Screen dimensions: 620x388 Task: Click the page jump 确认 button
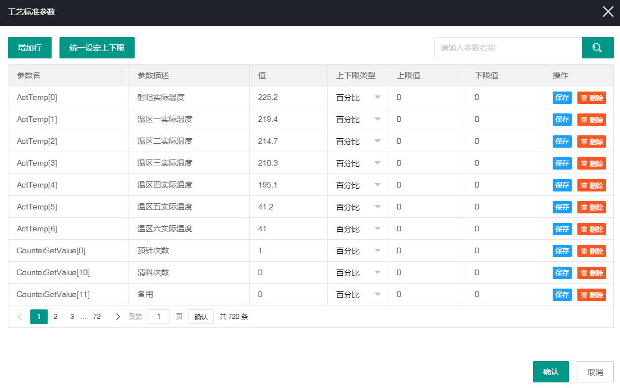[x=200, y=316]
